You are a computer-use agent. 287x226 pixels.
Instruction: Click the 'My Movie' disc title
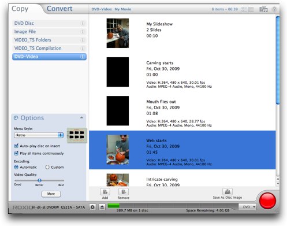pyautogui.click(x=123, y=9)
